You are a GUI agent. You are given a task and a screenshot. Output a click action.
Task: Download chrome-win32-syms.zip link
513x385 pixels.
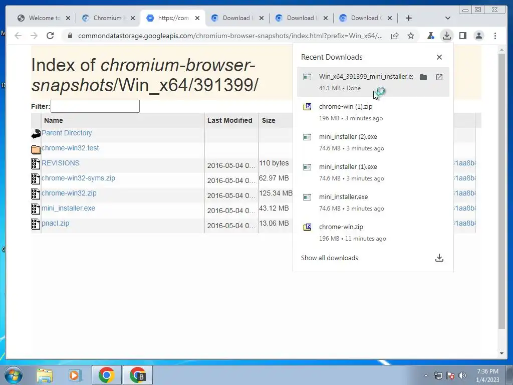point(78,178)
